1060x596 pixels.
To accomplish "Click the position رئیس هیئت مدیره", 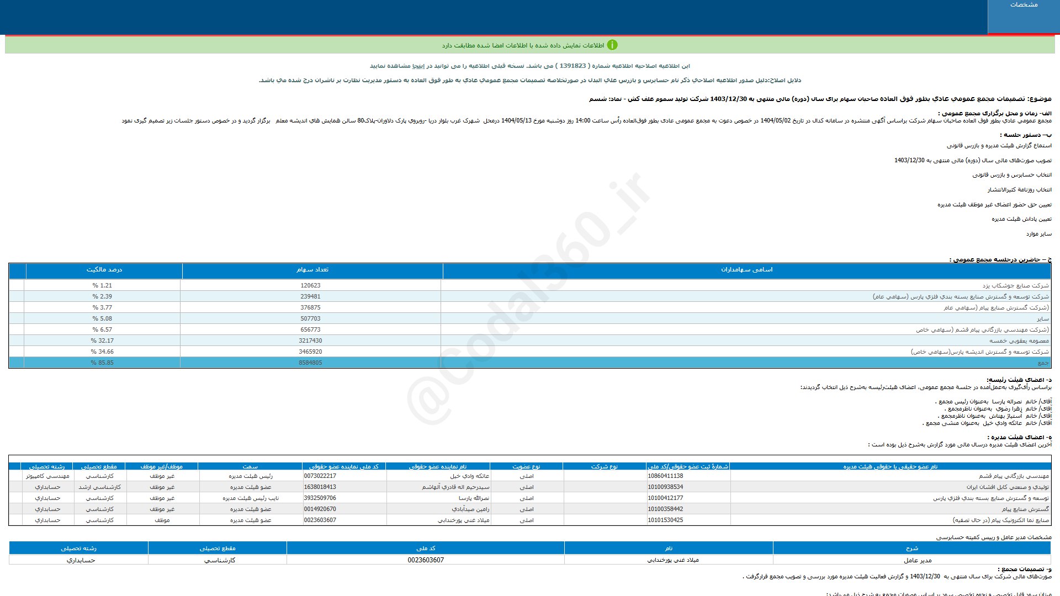I will (x=251, y=476).
